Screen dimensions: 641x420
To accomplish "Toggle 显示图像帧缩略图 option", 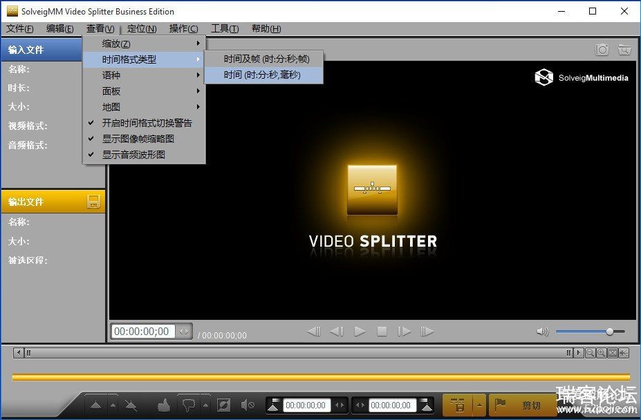I will pos(144,139).
